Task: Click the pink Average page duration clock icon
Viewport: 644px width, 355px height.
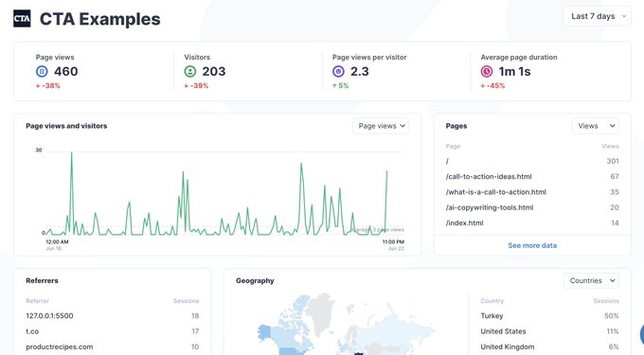Action: click(487, 71)
